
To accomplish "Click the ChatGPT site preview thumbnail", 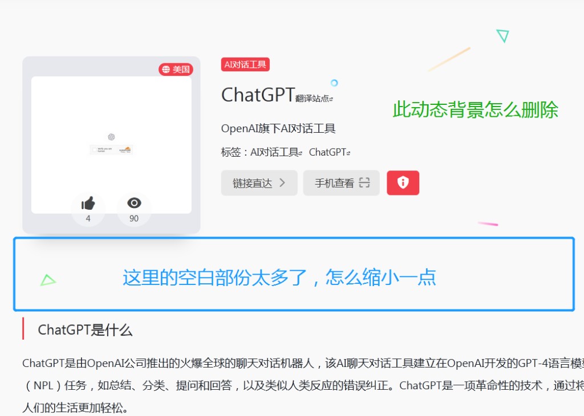I will pos(111,145).
